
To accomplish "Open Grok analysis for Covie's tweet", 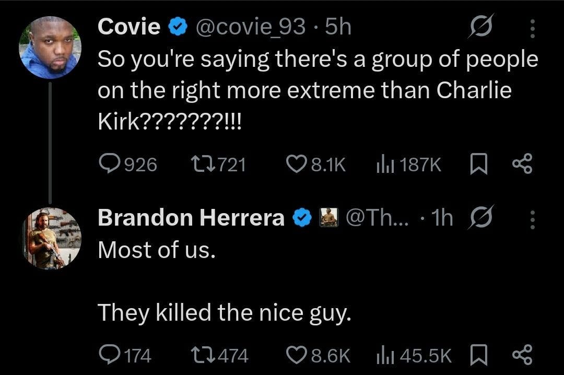I will [x=480, y=26].
